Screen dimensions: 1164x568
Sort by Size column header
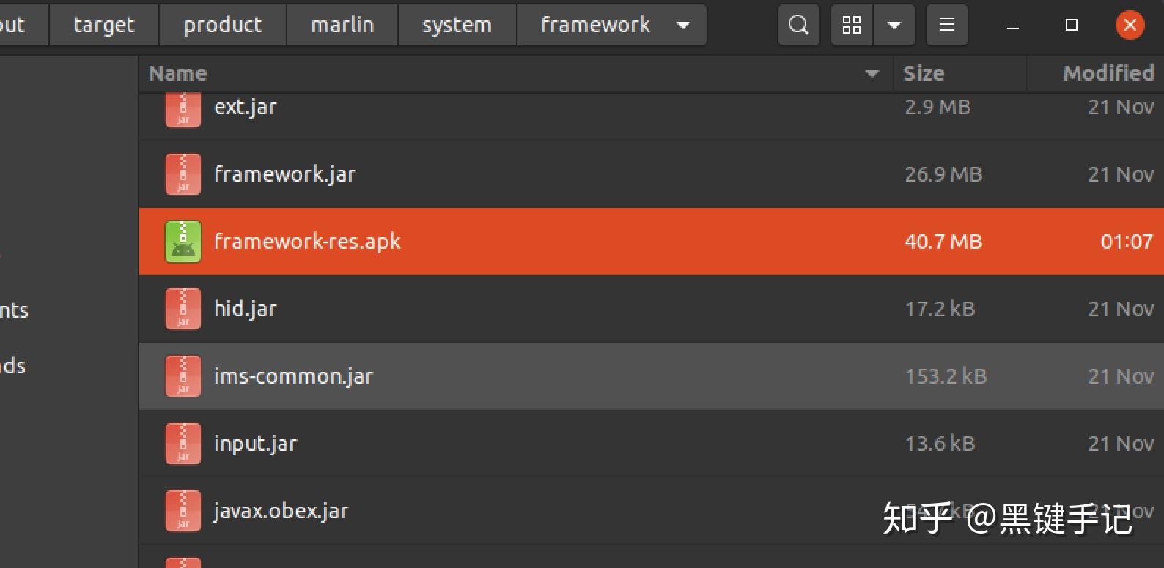point(924,73)
